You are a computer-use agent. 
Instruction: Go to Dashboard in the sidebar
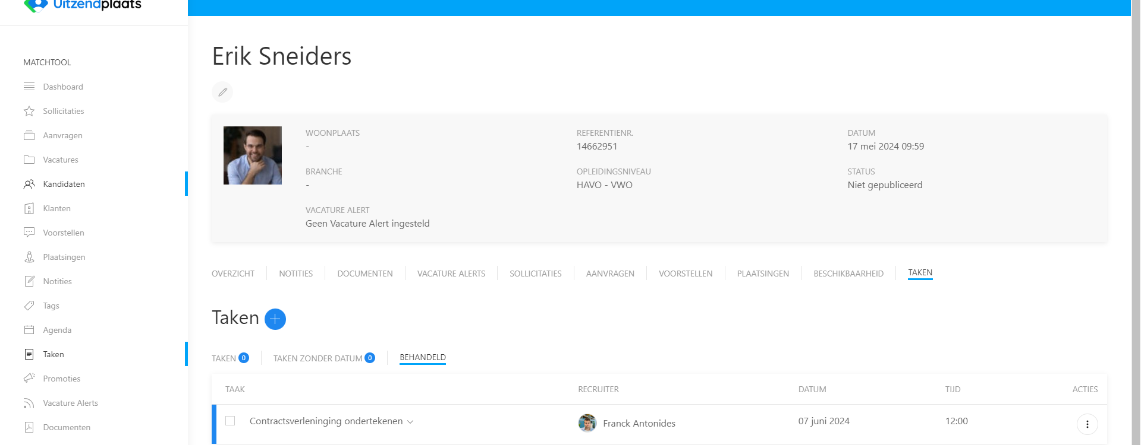63,87
